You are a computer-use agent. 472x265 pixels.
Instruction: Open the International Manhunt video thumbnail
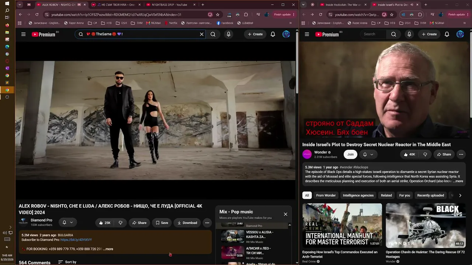click(342, 225)
